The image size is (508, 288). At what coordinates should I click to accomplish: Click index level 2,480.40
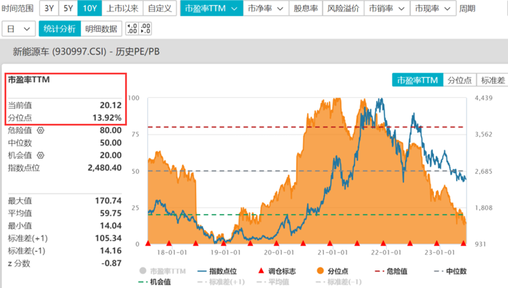point(105,168)
